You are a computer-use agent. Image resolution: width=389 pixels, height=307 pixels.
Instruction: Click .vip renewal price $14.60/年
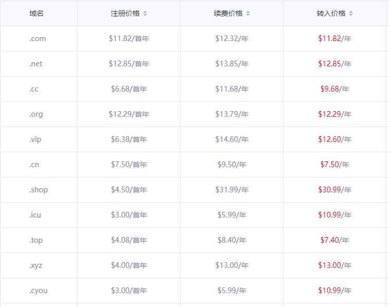232,139
